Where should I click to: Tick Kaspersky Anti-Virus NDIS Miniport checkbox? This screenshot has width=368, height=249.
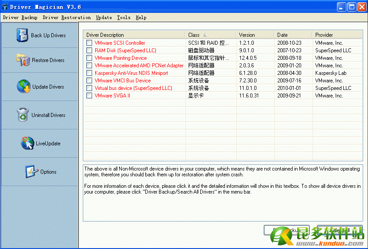(x=89, y=73)
